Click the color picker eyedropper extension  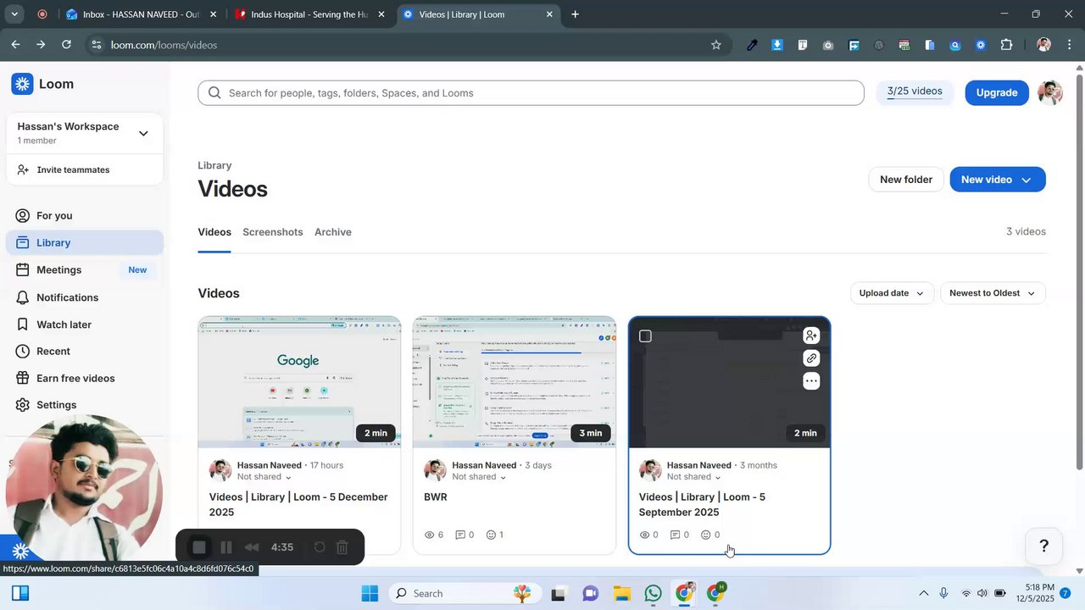(x=752, y=45)
